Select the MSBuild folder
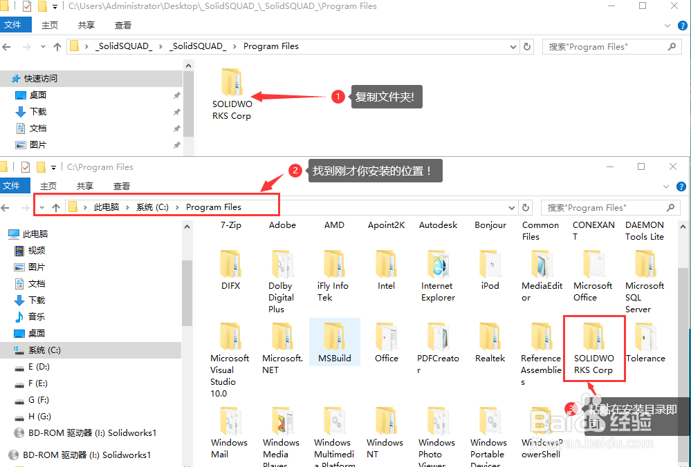The height and width of the screenshot is (467, 691). tap(335, 343)
